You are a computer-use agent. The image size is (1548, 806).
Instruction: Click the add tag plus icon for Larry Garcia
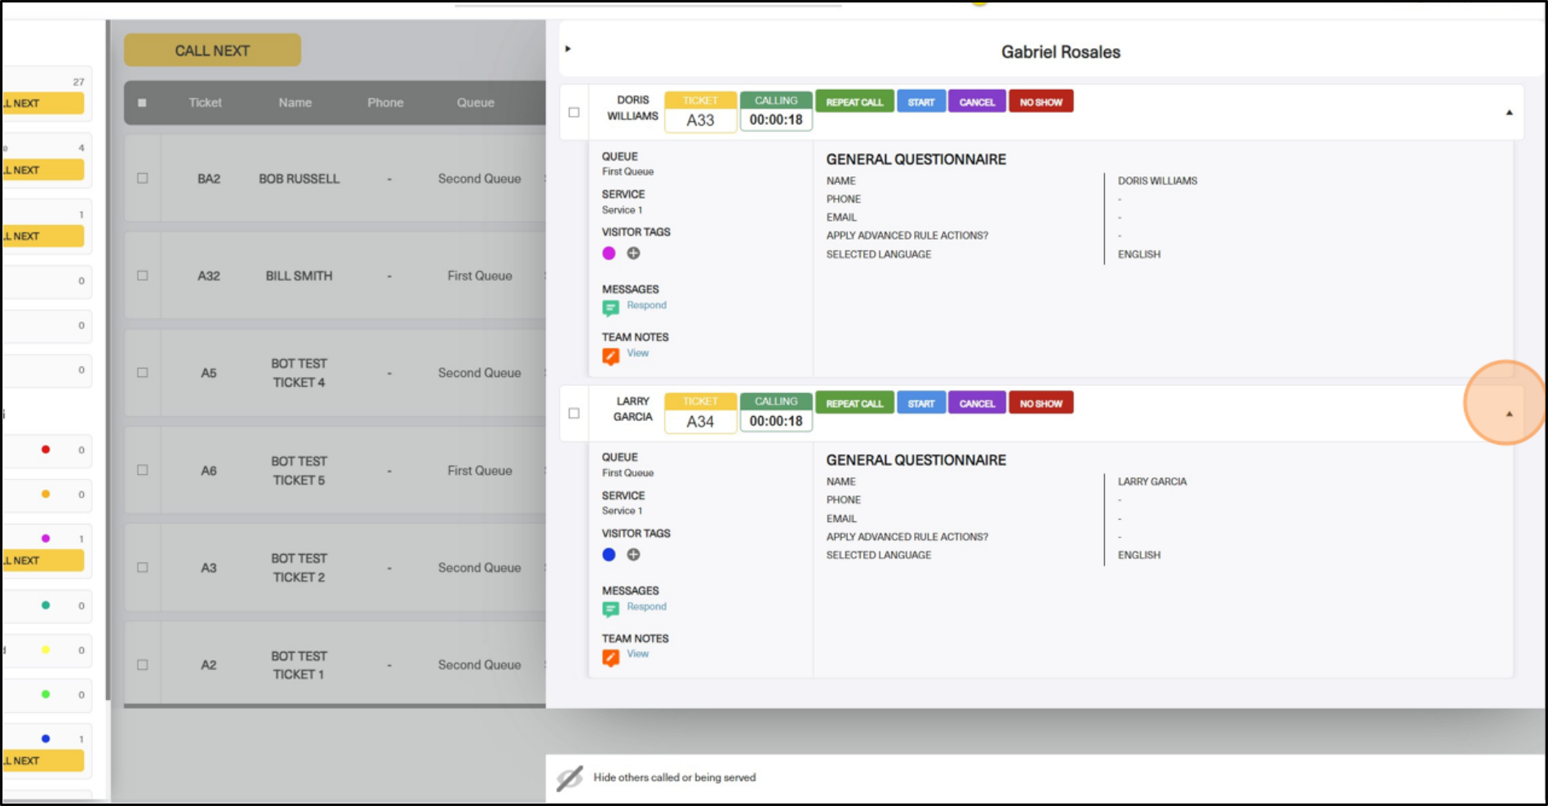633,555
